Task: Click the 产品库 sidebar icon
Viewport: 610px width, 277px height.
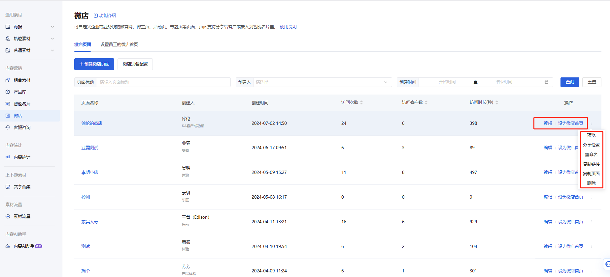Action: click(x=8, y=92)
